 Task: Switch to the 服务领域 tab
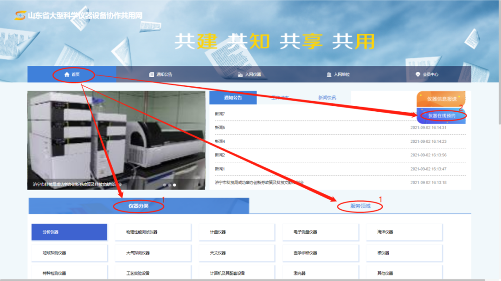point(360,206)
